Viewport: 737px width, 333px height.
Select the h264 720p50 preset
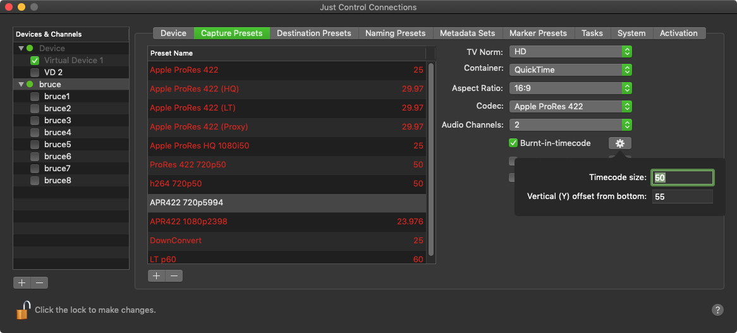click(x=287, y=184)
